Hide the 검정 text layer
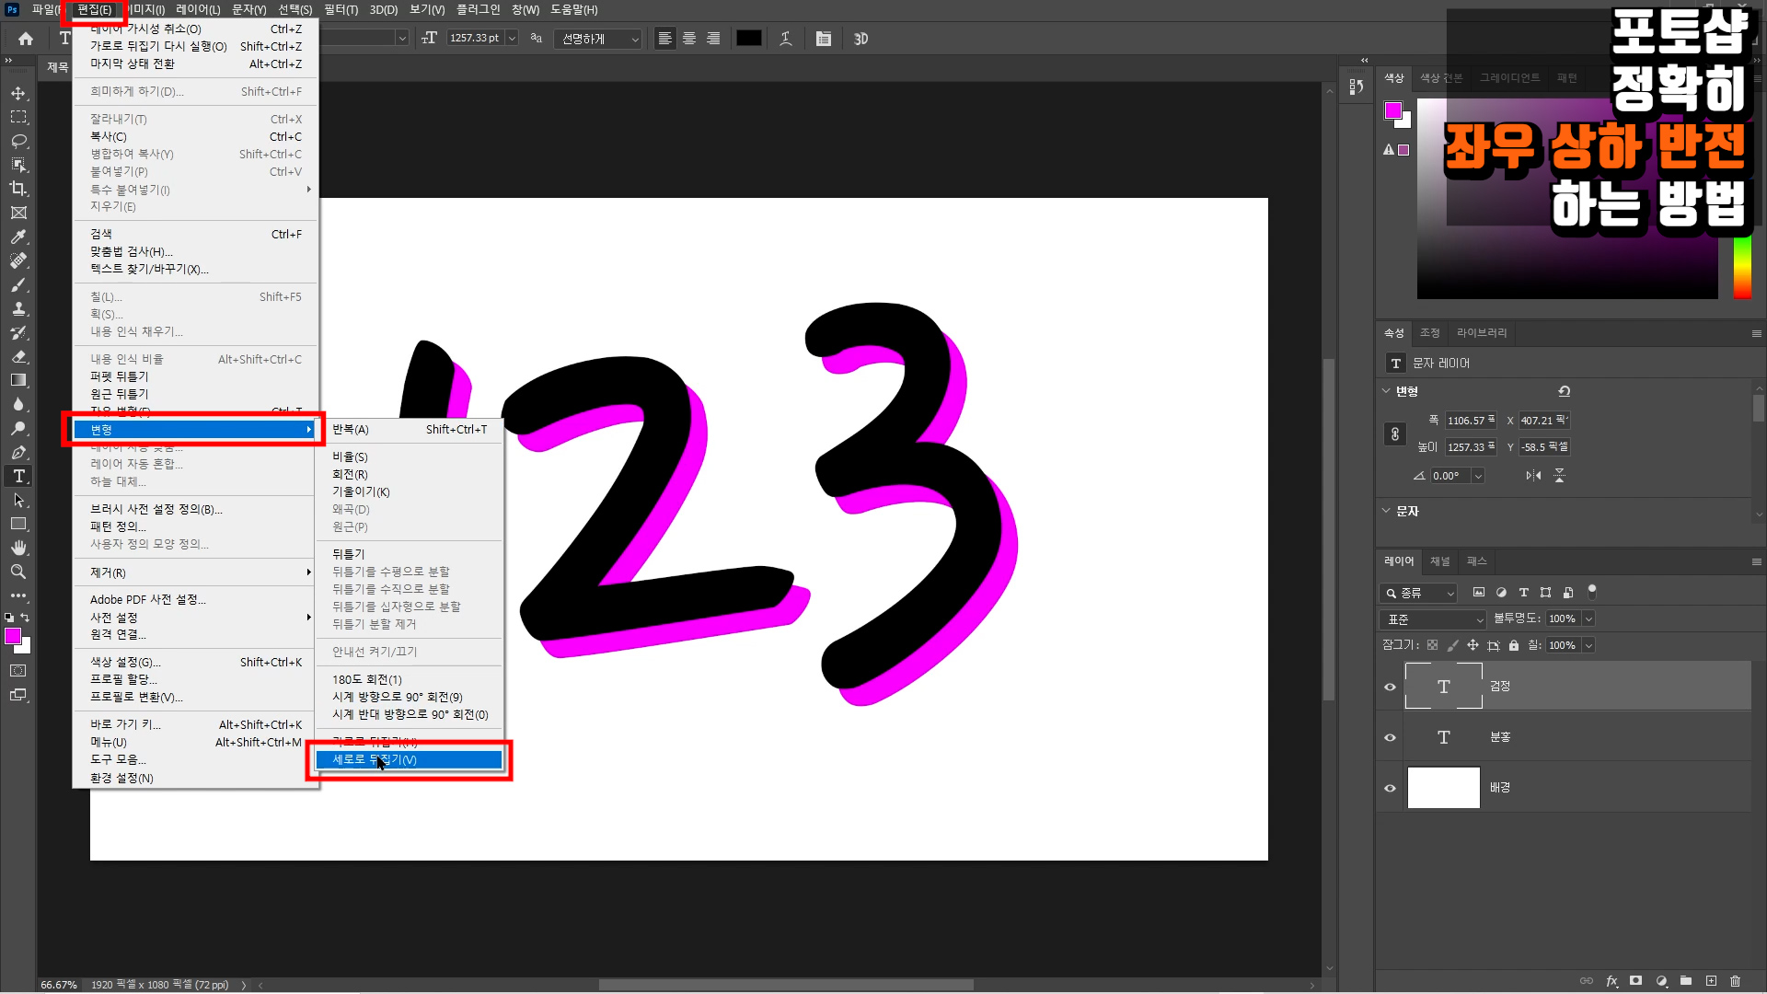Screen dimensions: 1767x994 [1390, 687]
